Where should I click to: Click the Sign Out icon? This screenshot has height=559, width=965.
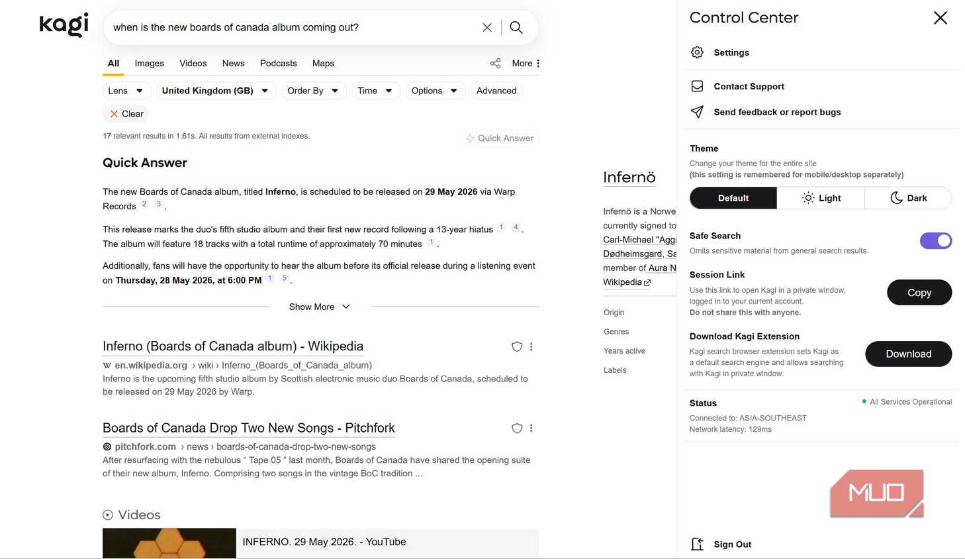click(697, 544)
